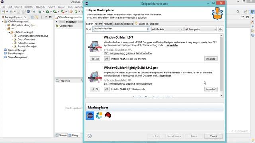Select PatientForm.java in Package Explorer

(27, 43)
